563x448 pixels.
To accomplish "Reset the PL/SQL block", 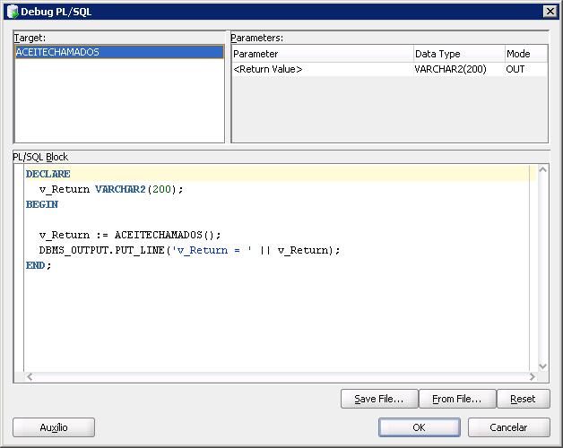I will click(524, 399).
